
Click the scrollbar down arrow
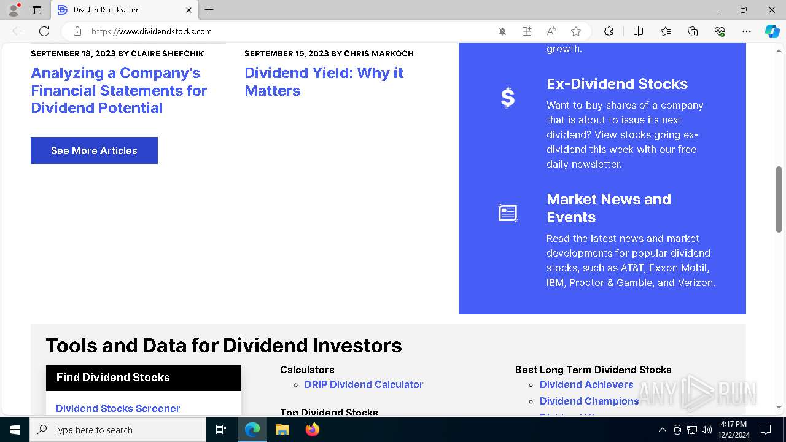779,407
